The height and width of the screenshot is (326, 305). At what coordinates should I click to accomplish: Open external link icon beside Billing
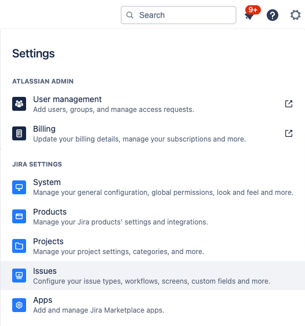point(289,133)
